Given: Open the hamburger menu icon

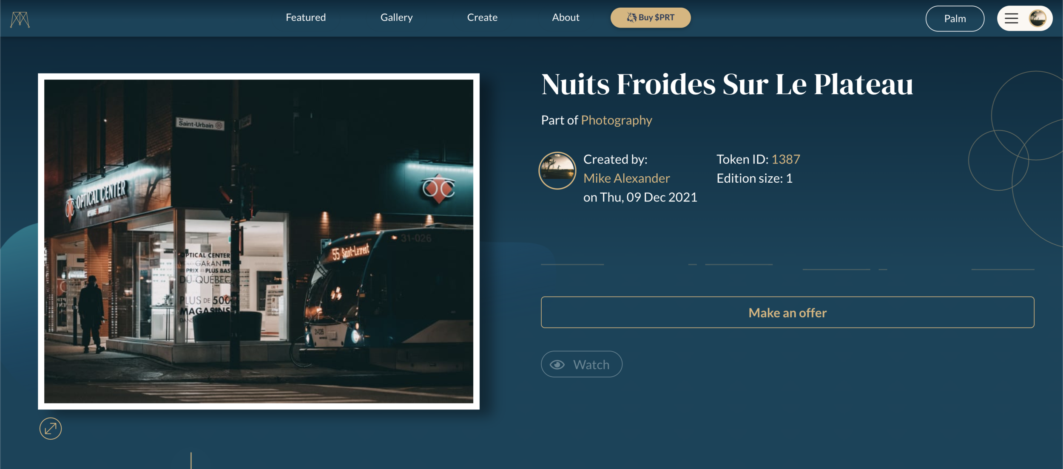Looking at the screenshot, I should (1011, 19).
